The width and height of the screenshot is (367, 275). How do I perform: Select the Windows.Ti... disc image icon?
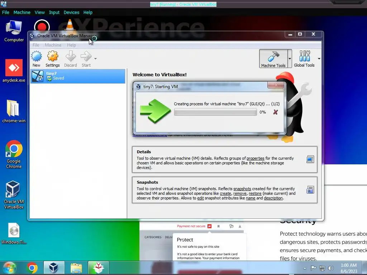[14, 233]
